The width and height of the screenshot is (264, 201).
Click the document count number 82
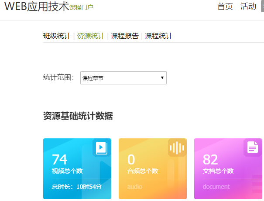(x=210, y=159)
